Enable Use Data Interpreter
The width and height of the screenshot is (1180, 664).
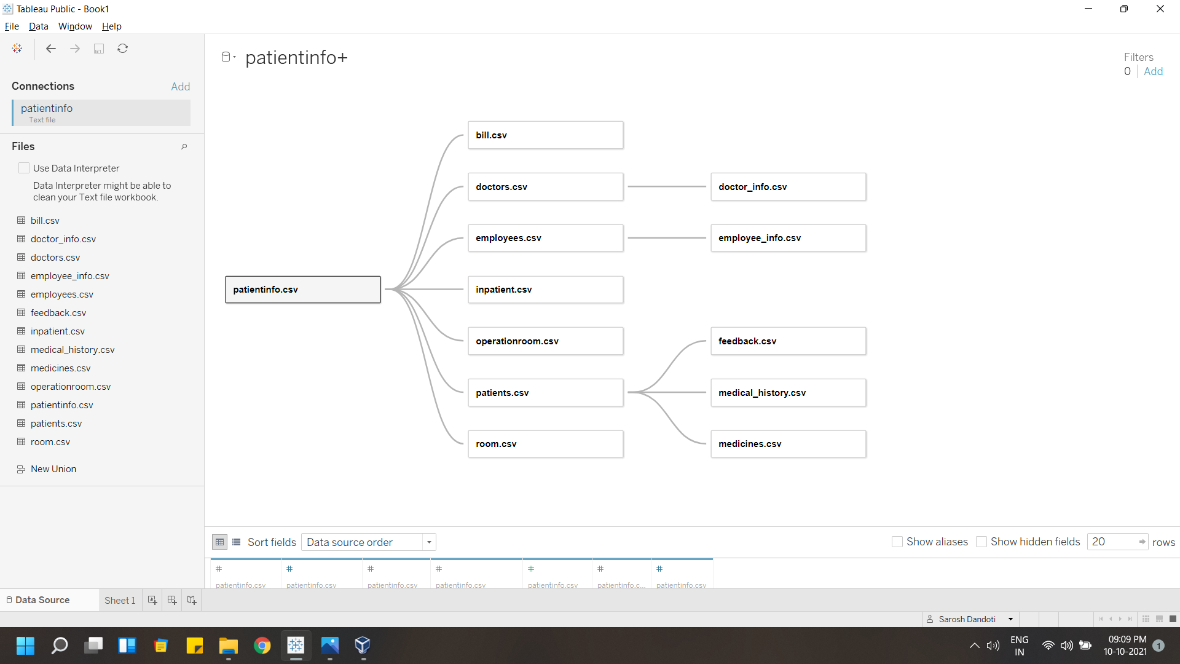pos(24,168)
